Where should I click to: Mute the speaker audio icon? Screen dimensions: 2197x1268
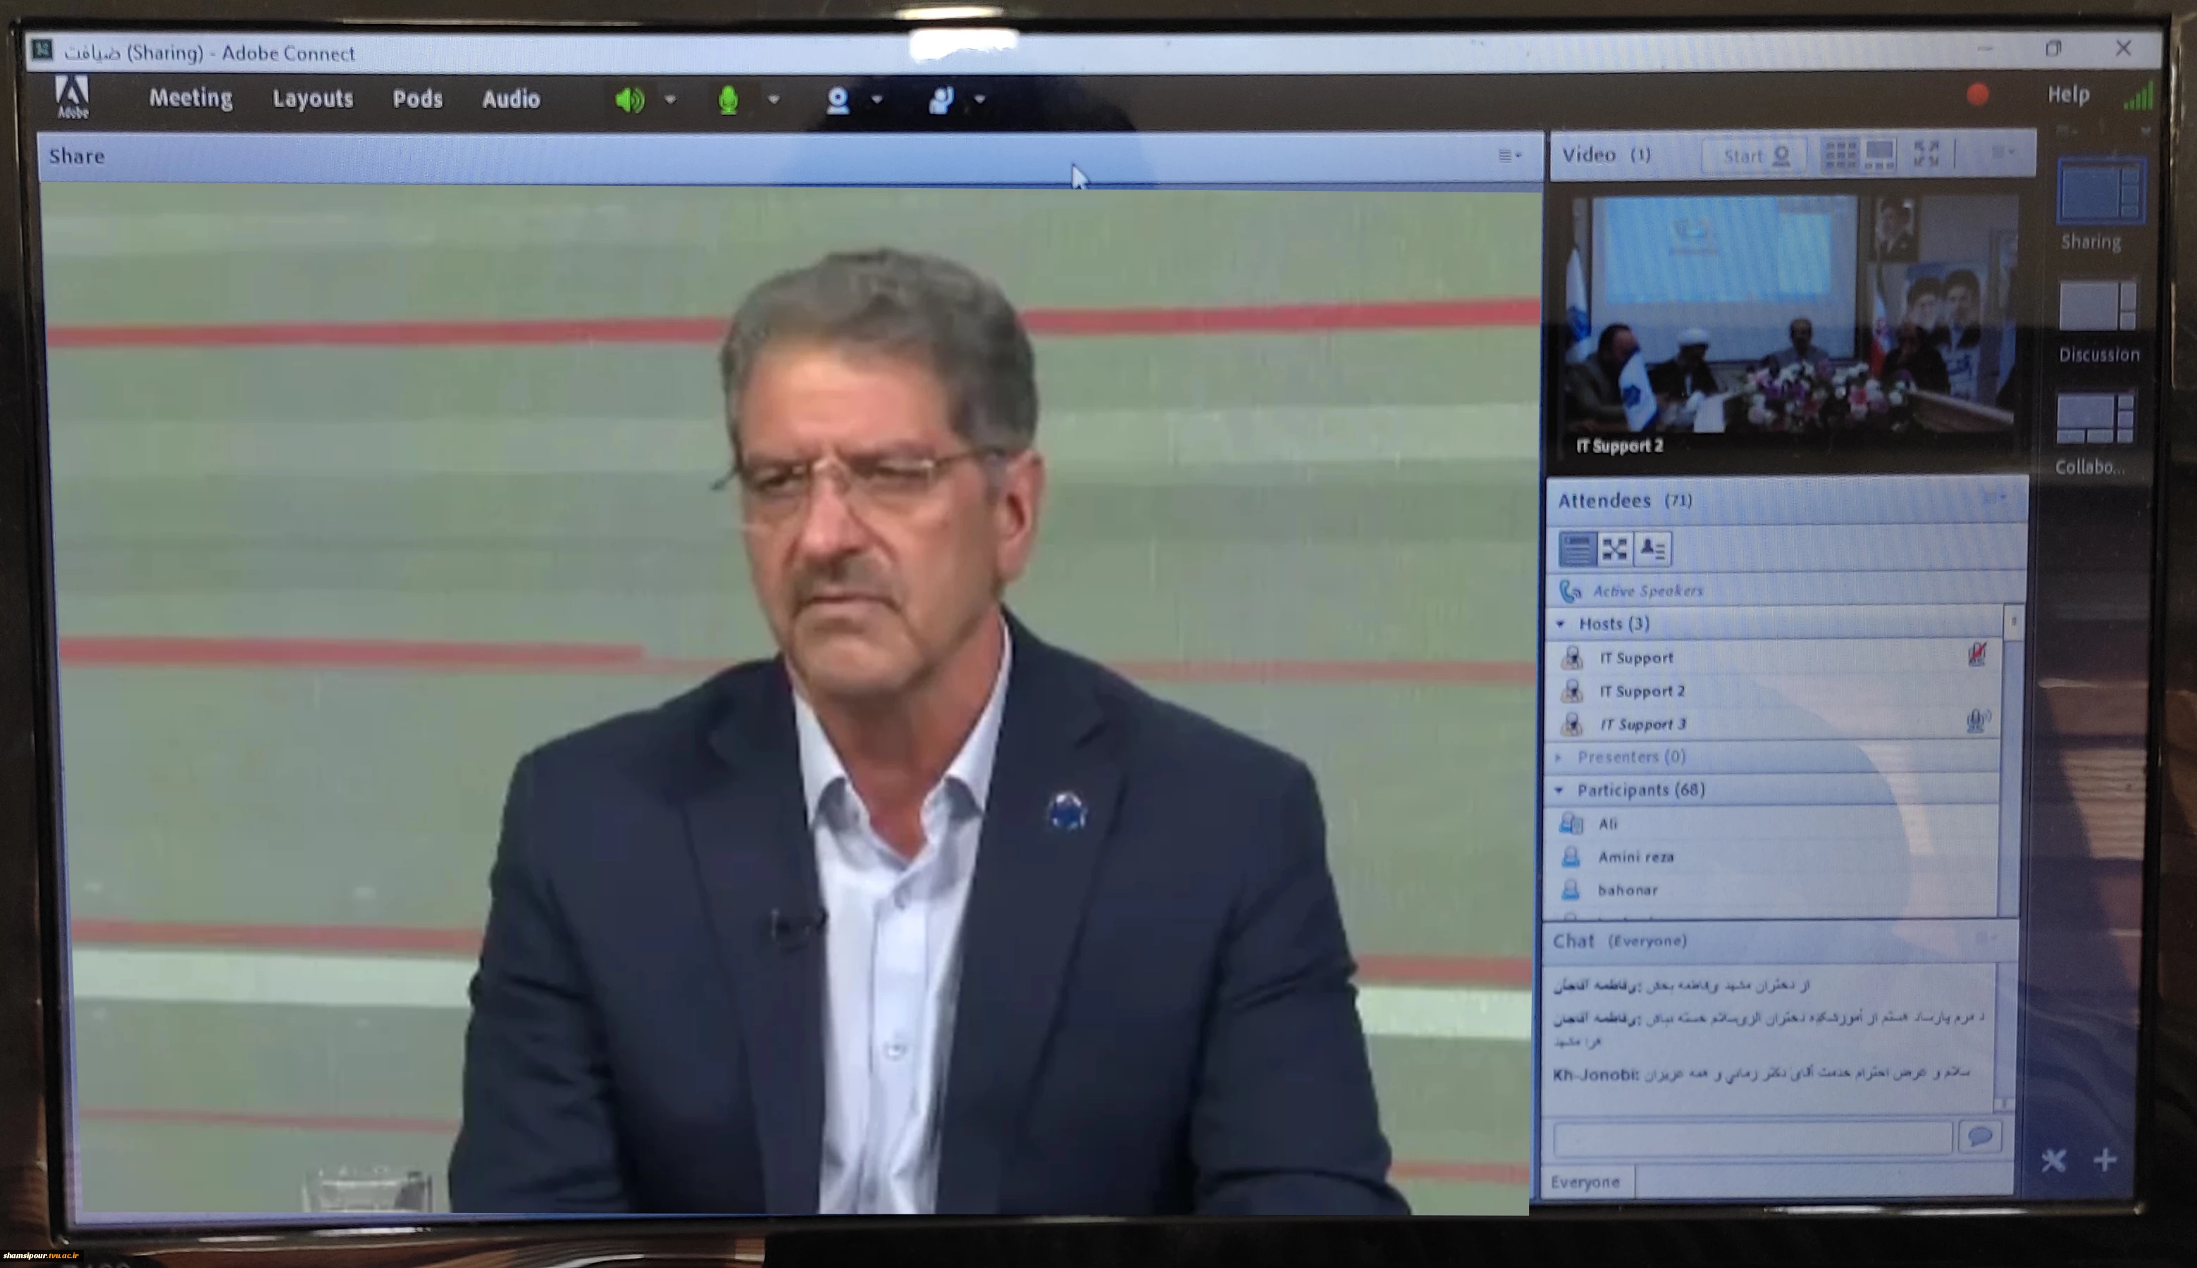click(x=630, y=100)
